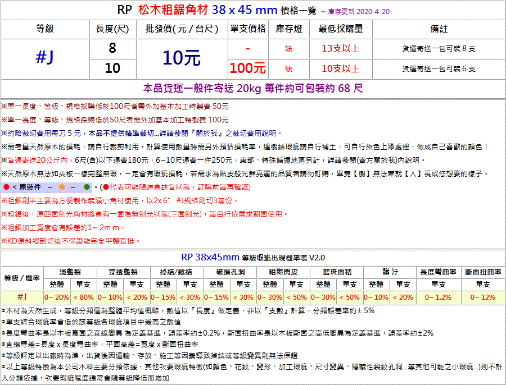Image resolution: width=506 pixels, height=385 pixels.
Task: Click the footnote 單支綜合瑕疵率會低於該等級
Action: point(91,322)
